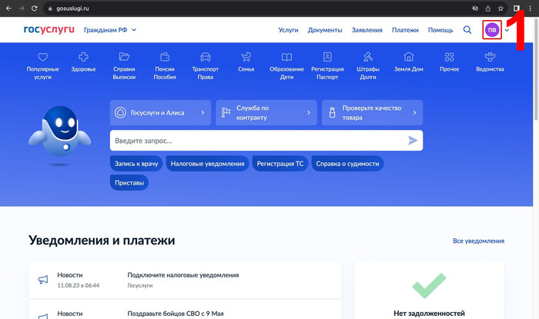
Task: Open the Ведомства agencies icon
Action: click(x=490, y=58)
